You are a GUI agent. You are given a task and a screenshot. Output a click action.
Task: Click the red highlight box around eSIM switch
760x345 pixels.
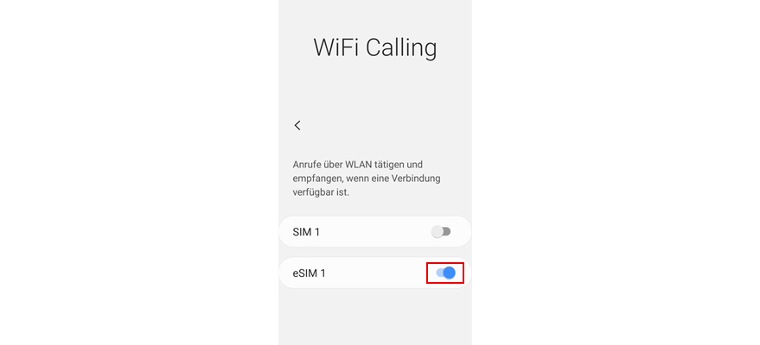point(445,273)
